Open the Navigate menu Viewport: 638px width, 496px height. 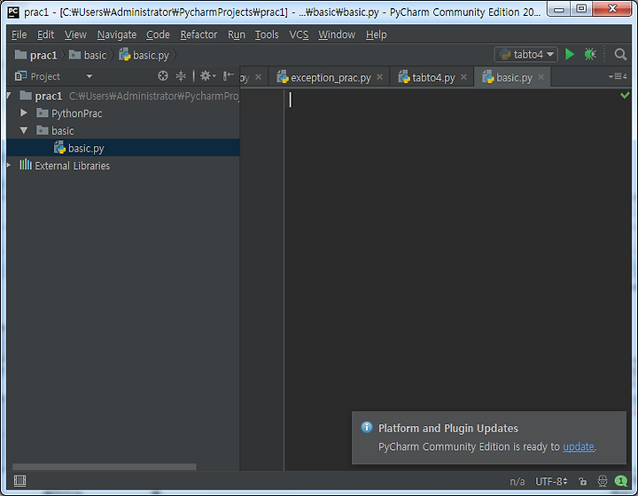click(117, 35)
